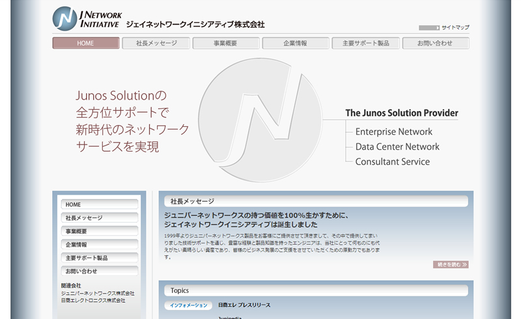Screen dimensions: 521x319
Task: Select お問い合わせ in the sidebar menu
Action: click(x=100, y=271)
